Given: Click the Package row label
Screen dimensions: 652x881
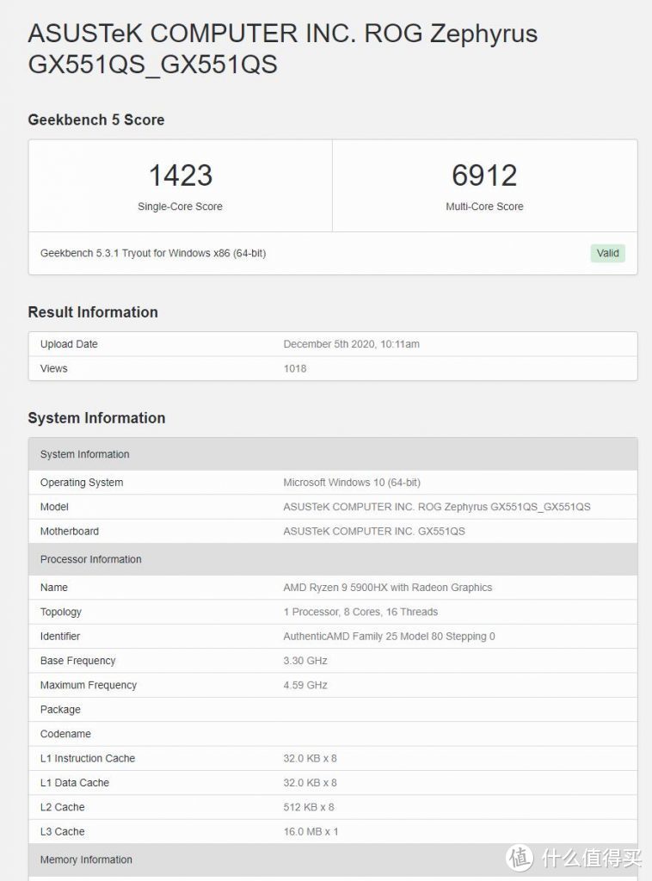Looking at the screenshot, I should (60, 710).
